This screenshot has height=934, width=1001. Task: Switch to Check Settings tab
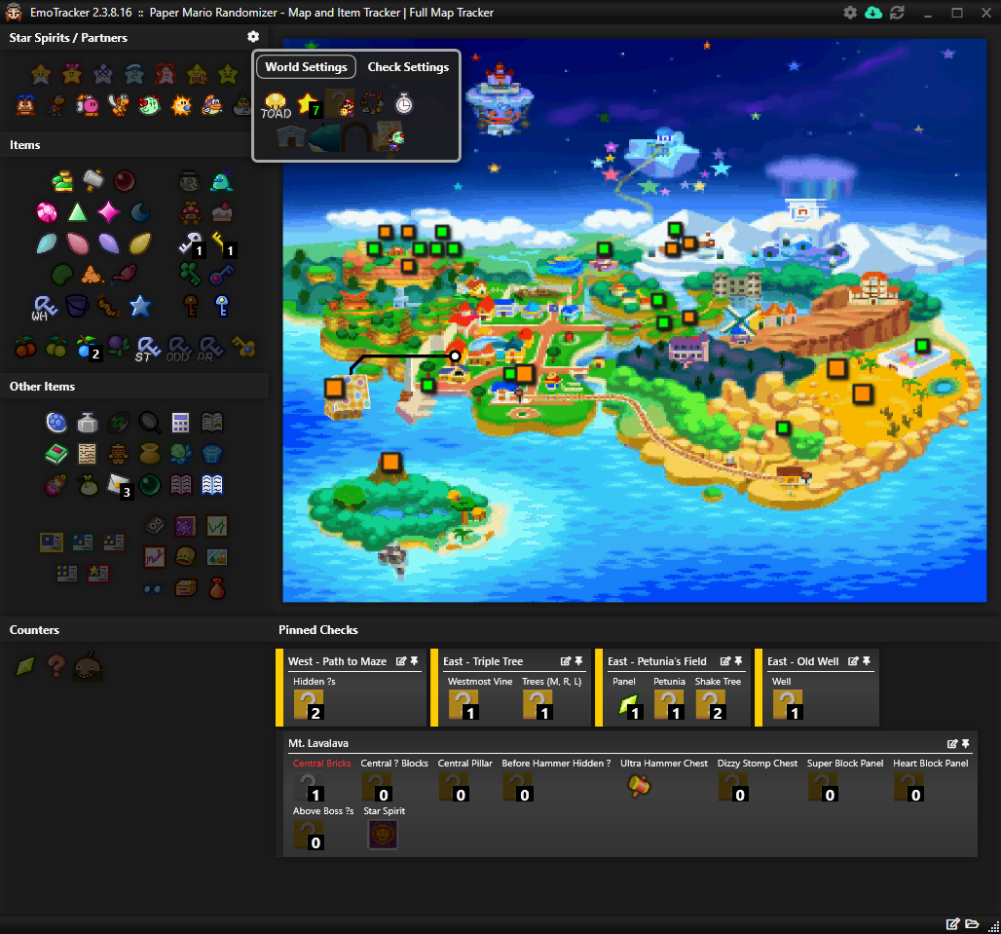tap(408, 66)
